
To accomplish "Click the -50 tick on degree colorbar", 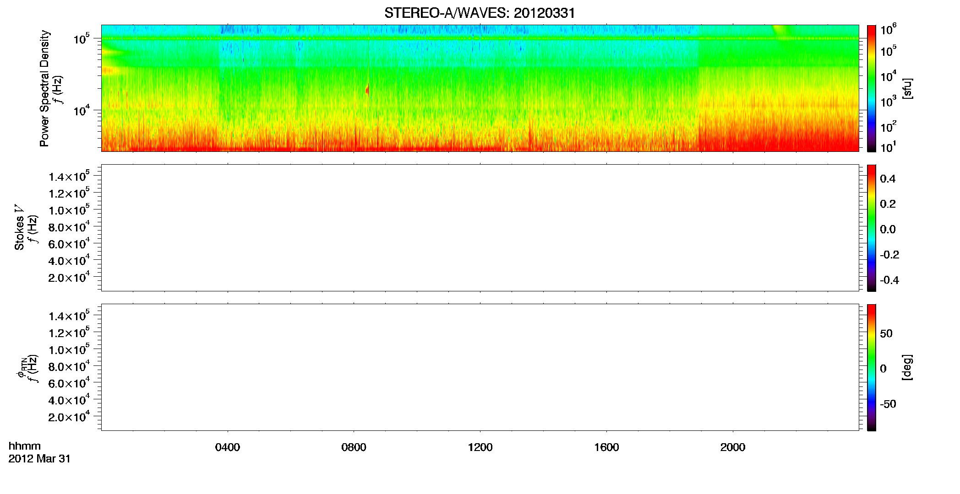I will pyautogui.click(x=888, y=404).
